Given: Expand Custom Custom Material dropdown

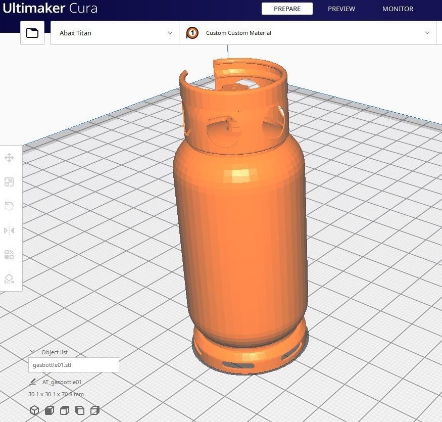Looking at the screenshot, I should click(x=308, y=33).
